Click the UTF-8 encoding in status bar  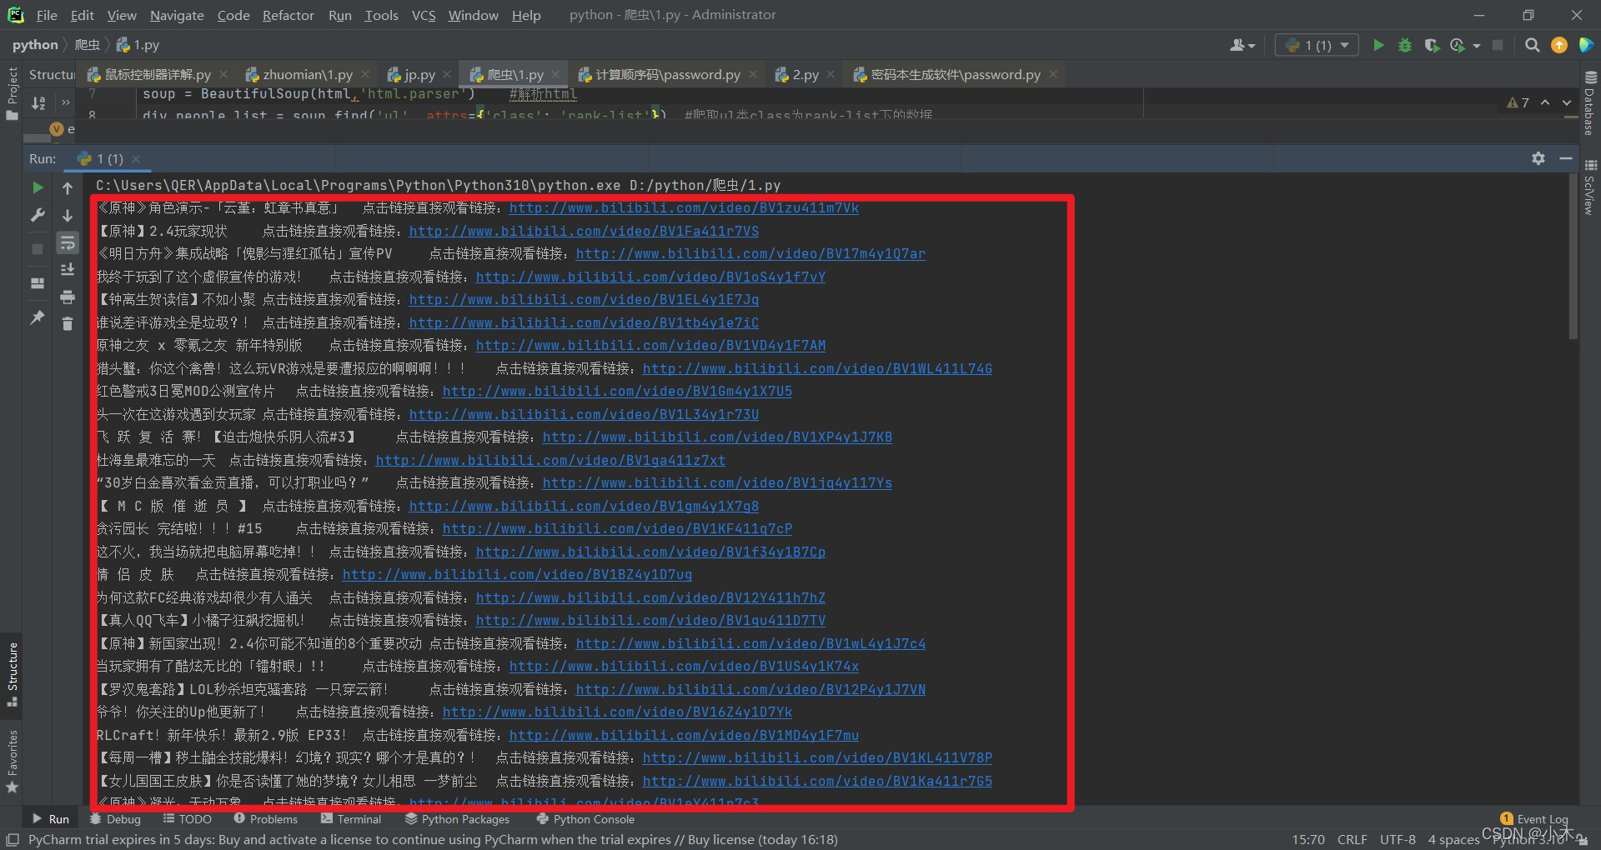(1398, 839)
